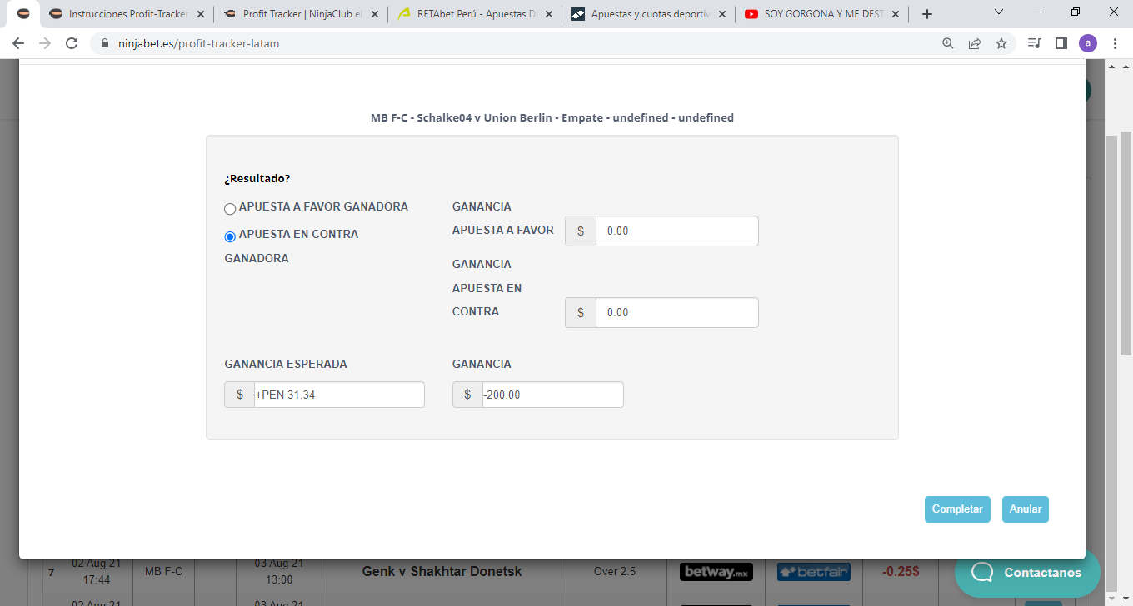Select APUESTA EN CONTRA GANADORA radio button
Image resolution: width=1133 pixels, height=606 pixels.
coord(230,236)
